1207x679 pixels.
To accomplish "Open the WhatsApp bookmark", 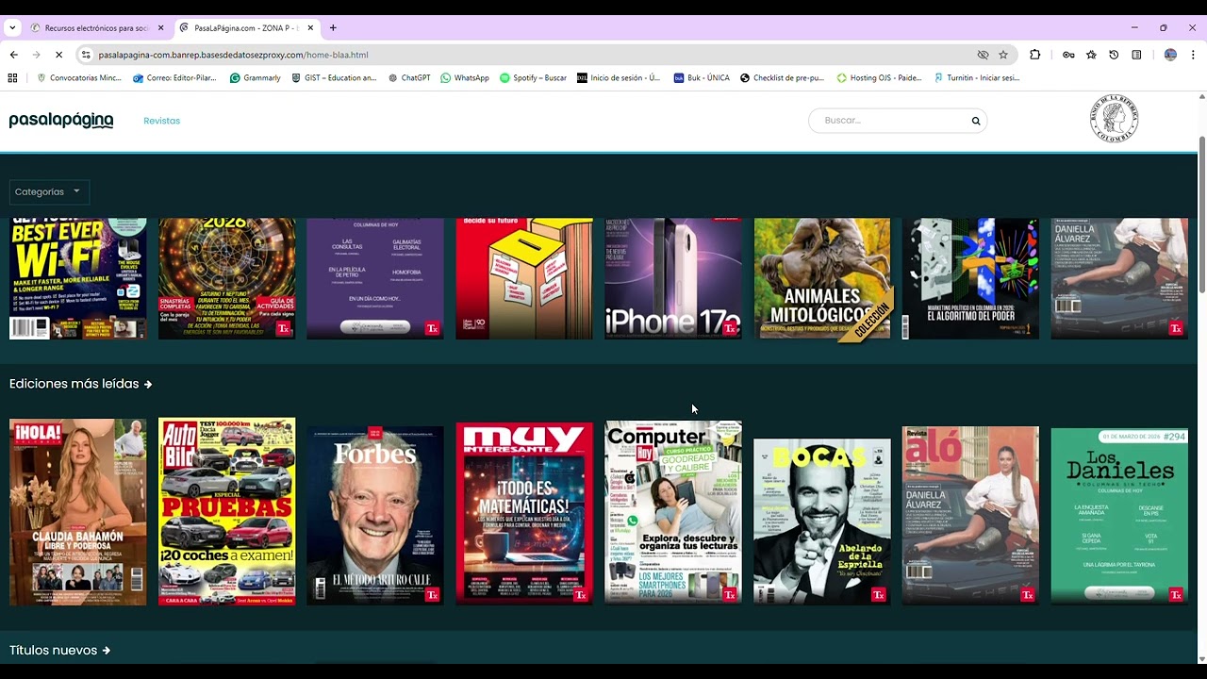I will 465,77.
